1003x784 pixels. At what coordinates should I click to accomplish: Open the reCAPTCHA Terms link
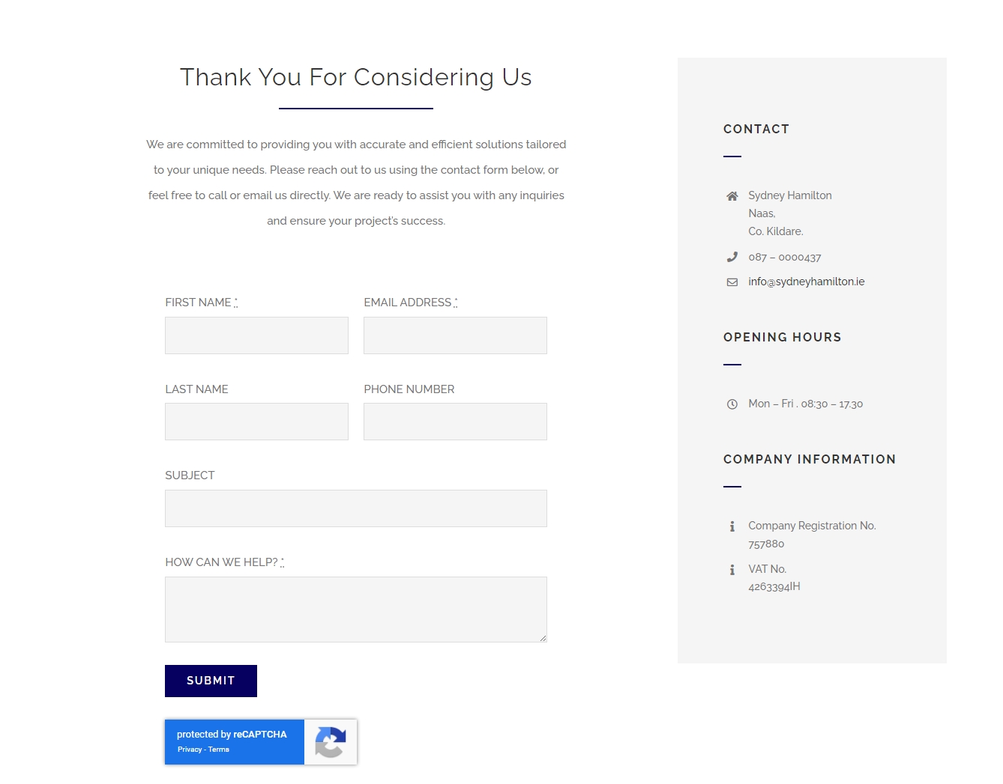219,750
